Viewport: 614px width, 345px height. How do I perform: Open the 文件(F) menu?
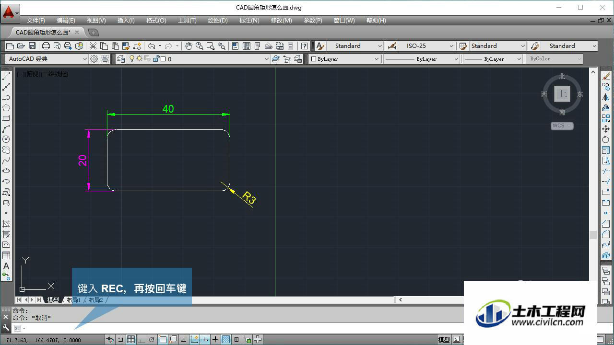click(x=36, y=21)
